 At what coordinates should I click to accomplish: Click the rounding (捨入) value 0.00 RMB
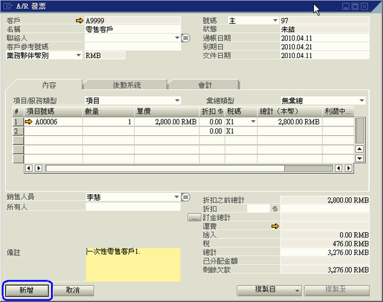point(325,235)
